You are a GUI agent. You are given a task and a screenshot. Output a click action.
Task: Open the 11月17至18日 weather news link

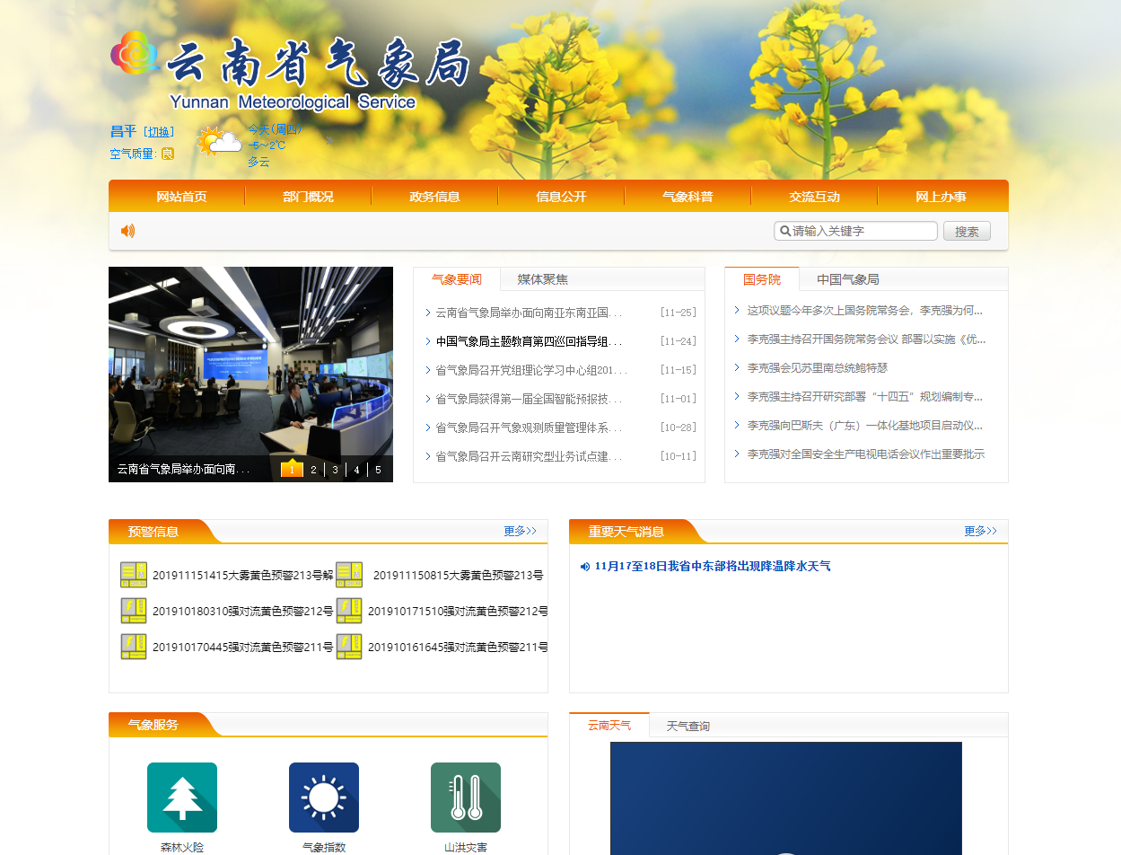coord(712,566)
